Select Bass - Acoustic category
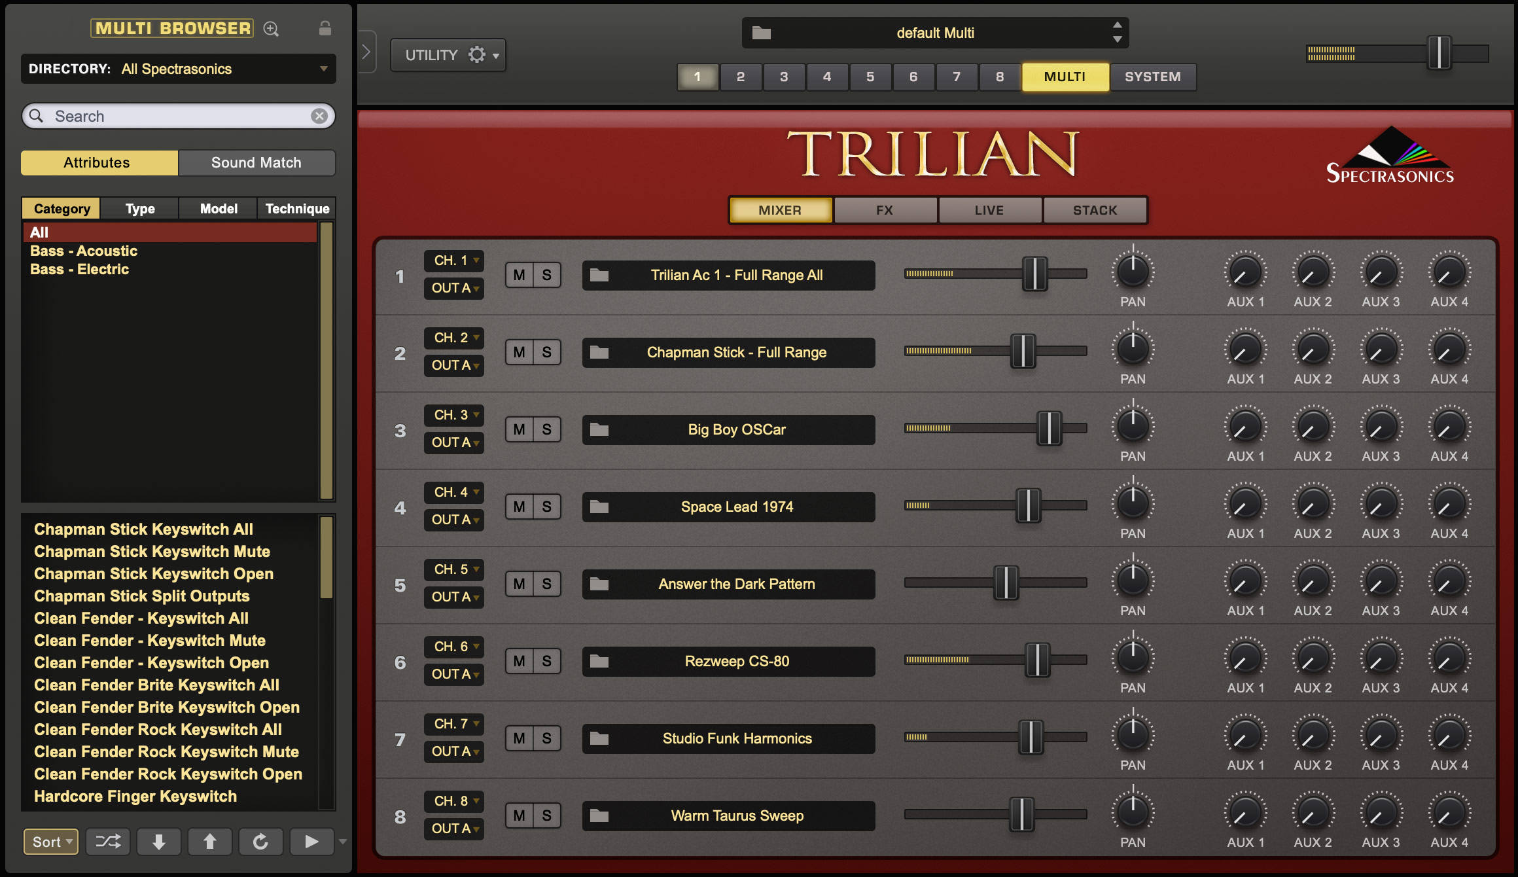1518x877 pixels. point(84,249)
